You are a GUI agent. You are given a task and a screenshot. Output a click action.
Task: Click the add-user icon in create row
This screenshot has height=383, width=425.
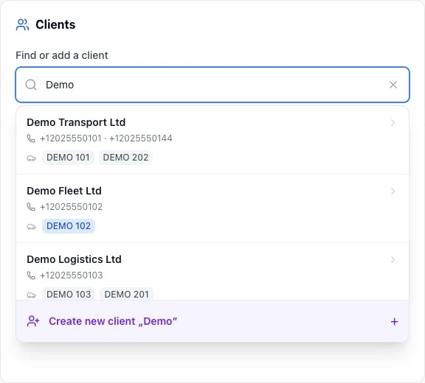click(33, 321)
